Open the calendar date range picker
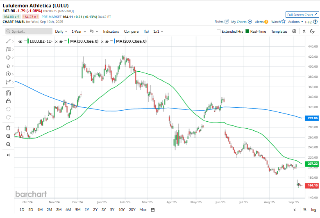This screenshot has width=320, height=218. coord(153,210)
